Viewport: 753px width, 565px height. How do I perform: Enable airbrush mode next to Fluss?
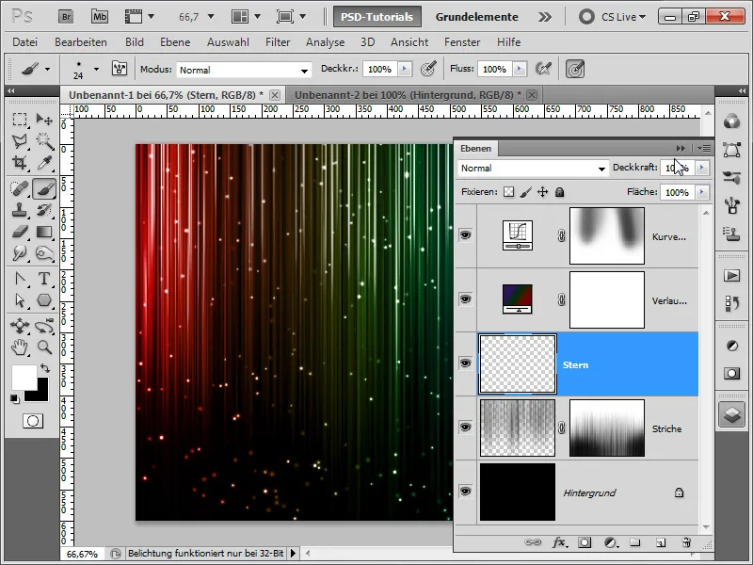543,69
